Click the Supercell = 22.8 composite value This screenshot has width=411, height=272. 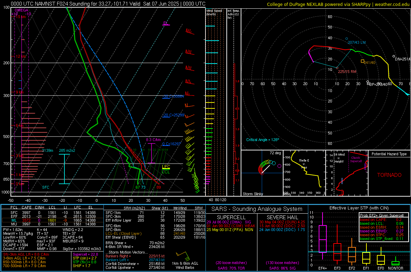coord(85,254)
